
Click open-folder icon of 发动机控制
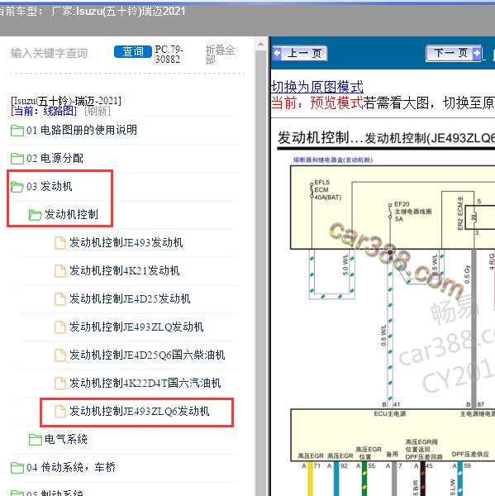click(x=35, y=215)
